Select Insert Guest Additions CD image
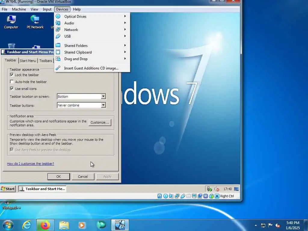 [92, 68]
